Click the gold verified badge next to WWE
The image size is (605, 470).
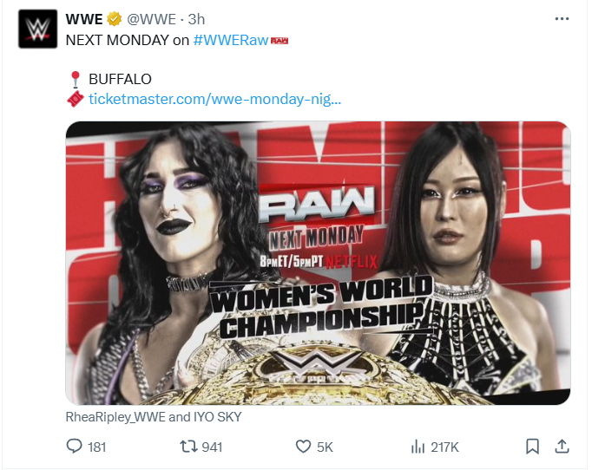point(115,19)
